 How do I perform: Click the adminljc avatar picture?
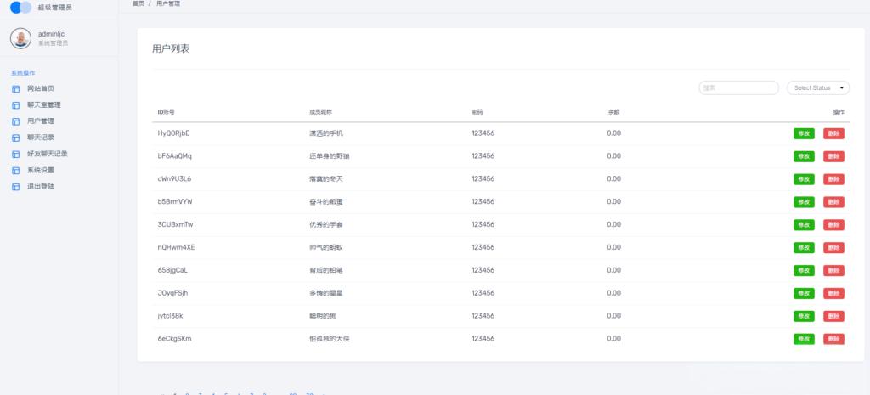(x=20, y=38)
